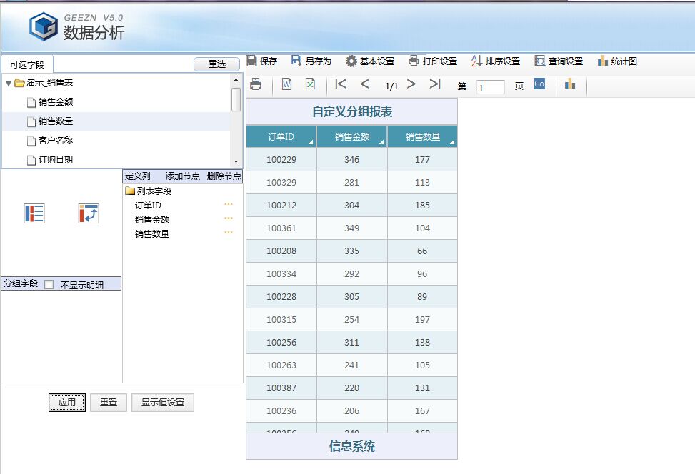Viewport: 695px width, 474px height.
Task: Click the page number input field
Action: pyautogui.click(x=490, y=87)
